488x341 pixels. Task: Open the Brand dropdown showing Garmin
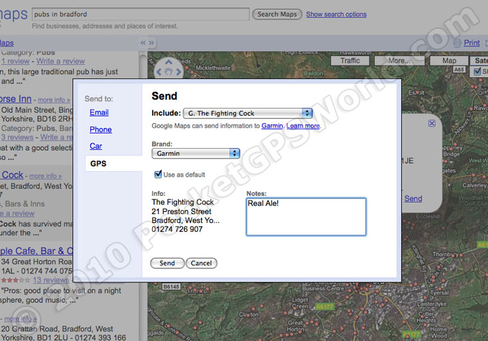196,153
